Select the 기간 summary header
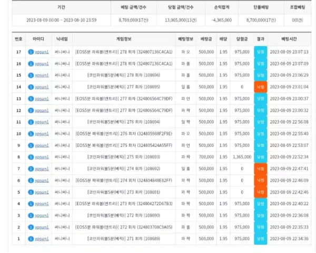This screenshot has width=316, height=253. (x=61, y=7)
